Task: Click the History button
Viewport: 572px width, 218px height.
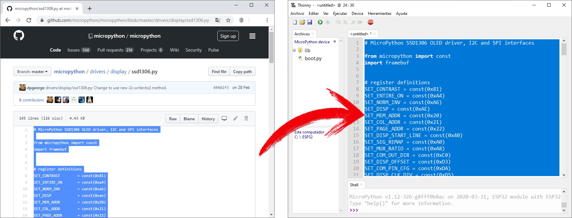Action: click(208, 119)
